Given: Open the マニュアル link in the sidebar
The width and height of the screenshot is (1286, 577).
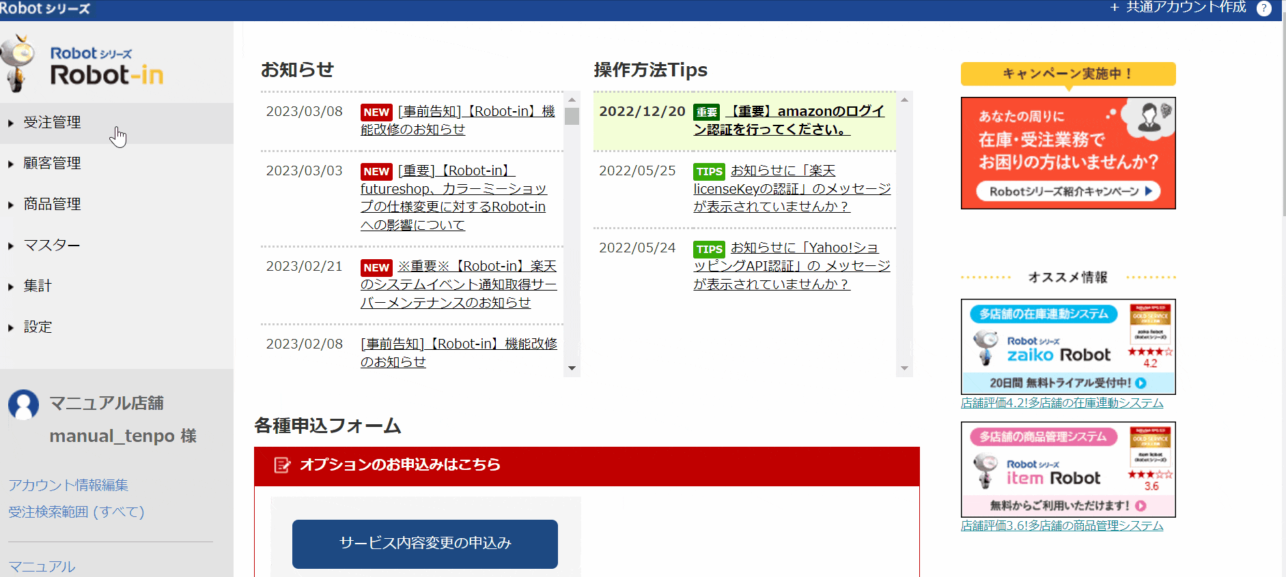Looking at the screenshot, I should pyautogui.click(x=42, y=567).
